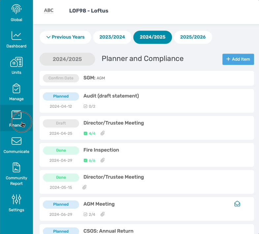Image resolution: width=259 pixels, height=234 pixels.
Task: Click attachment paperclip on Fire Inspection
Action: 102,160
